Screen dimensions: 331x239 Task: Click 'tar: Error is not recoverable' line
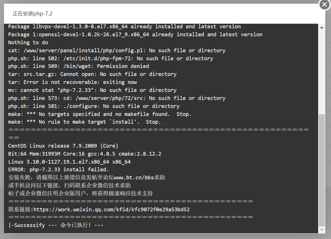pyautogui.click(x=73, y=82)
